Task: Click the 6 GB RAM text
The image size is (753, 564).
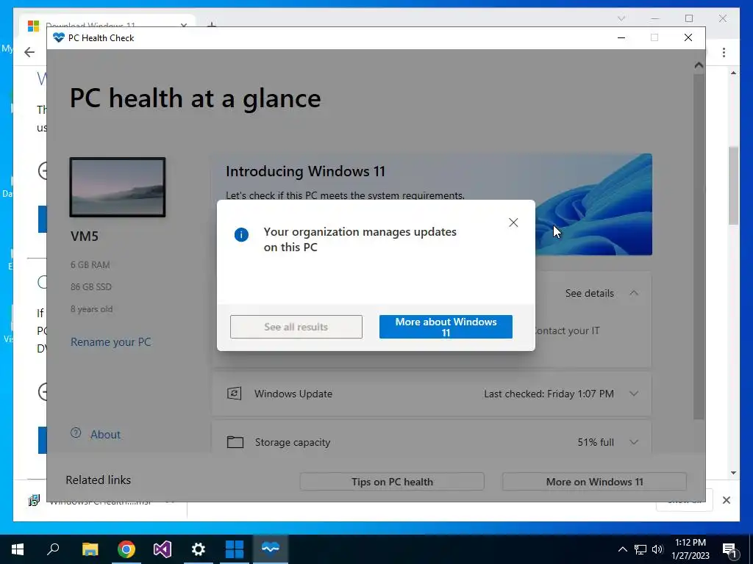Action: [x=90, y=264]
